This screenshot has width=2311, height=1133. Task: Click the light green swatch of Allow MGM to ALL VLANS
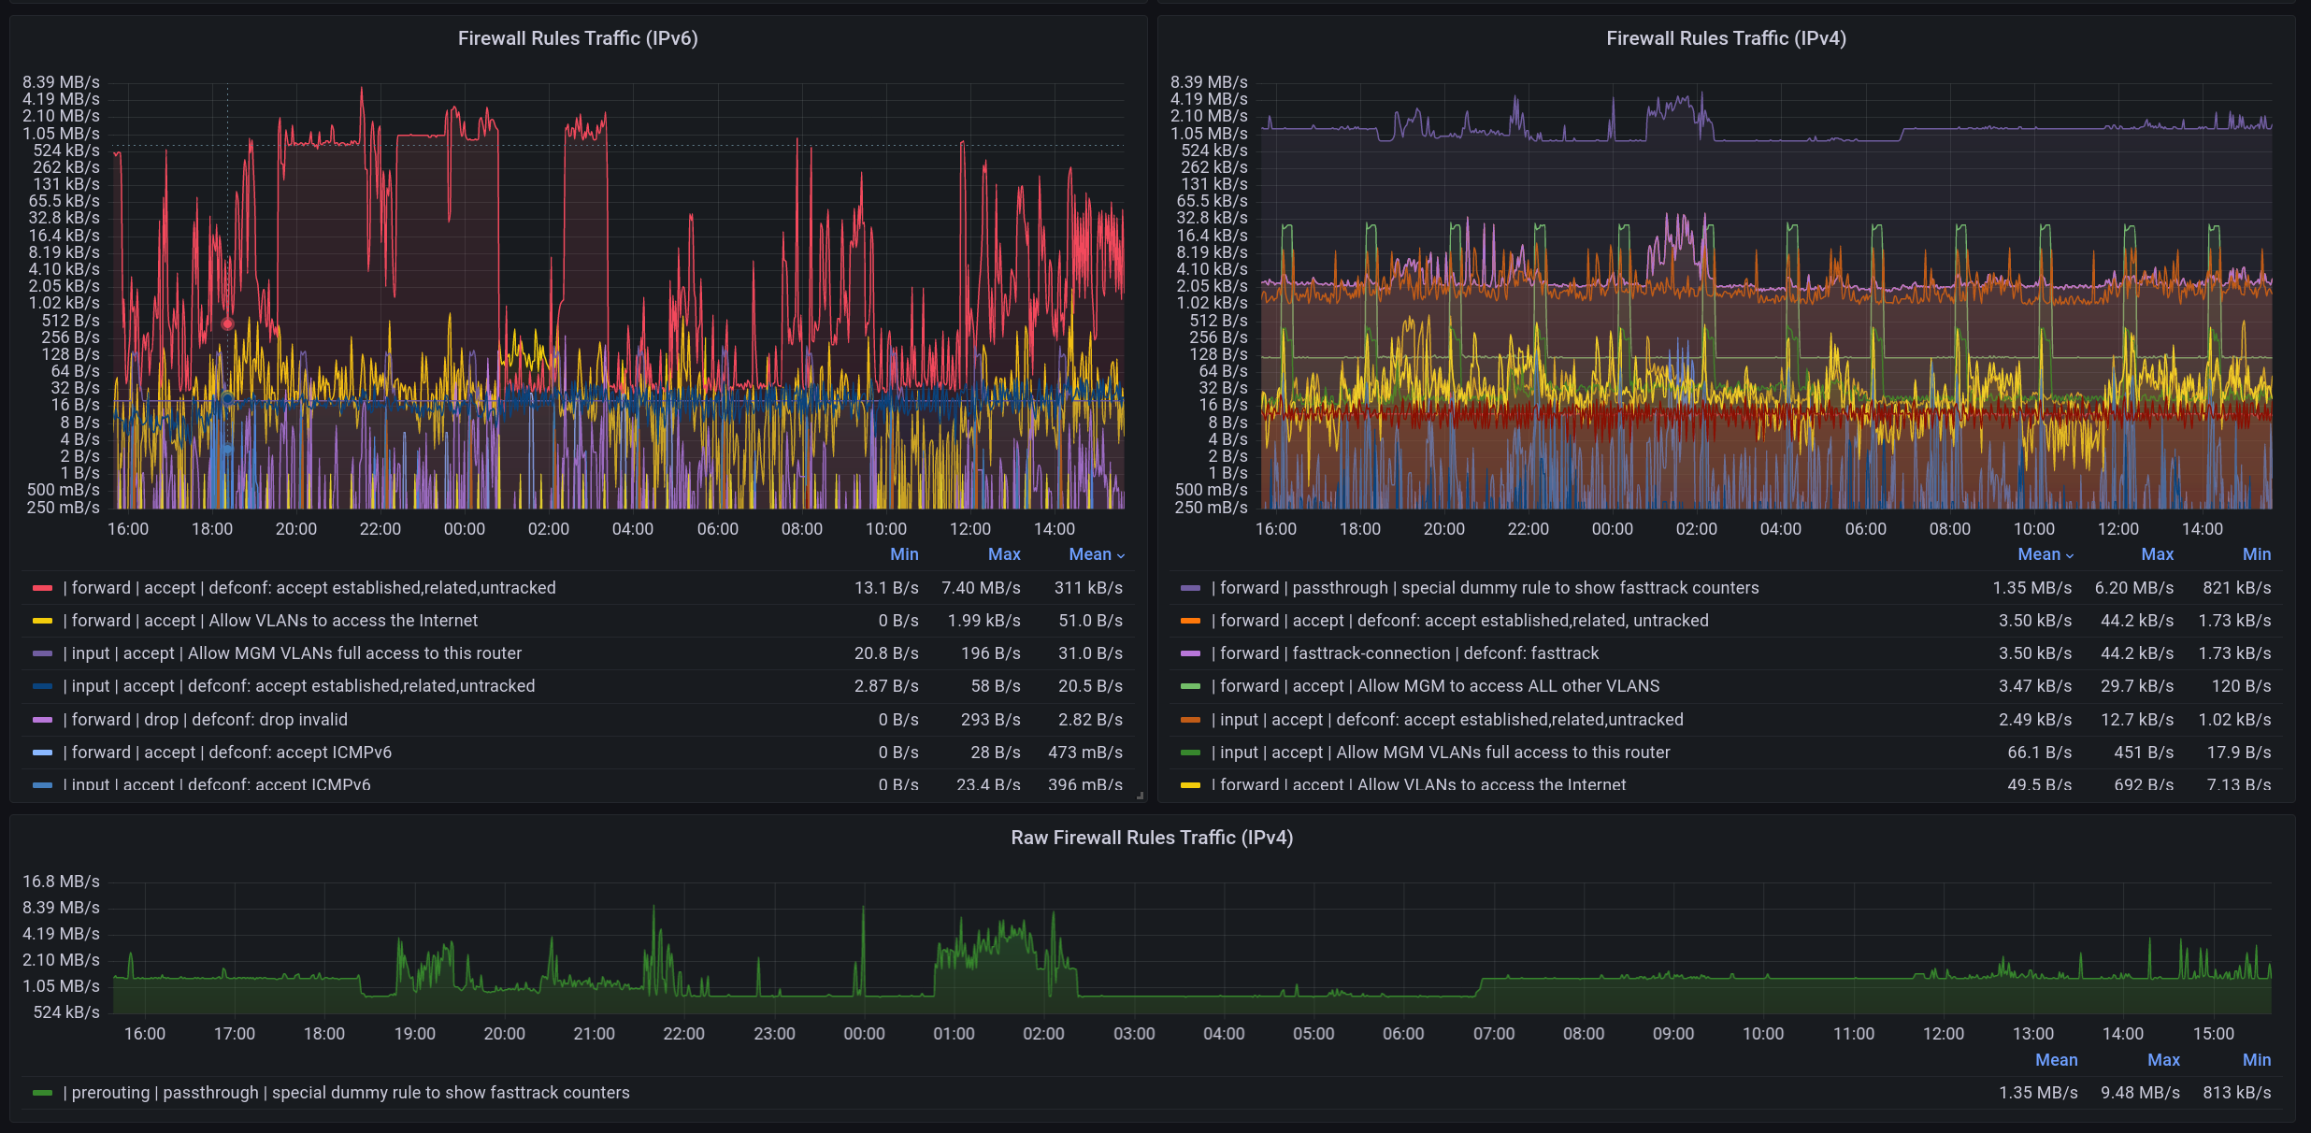(1190, 686)
